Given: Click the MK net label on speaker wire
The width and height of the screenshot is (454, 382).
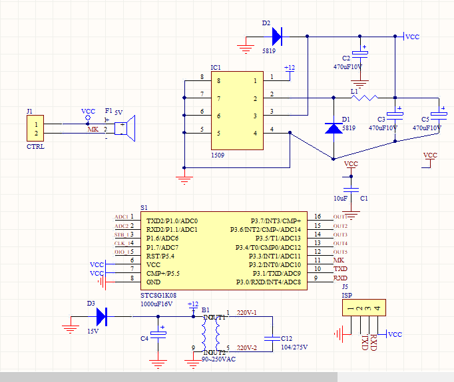Looking at the screenshot, I should tap(93, 129).
